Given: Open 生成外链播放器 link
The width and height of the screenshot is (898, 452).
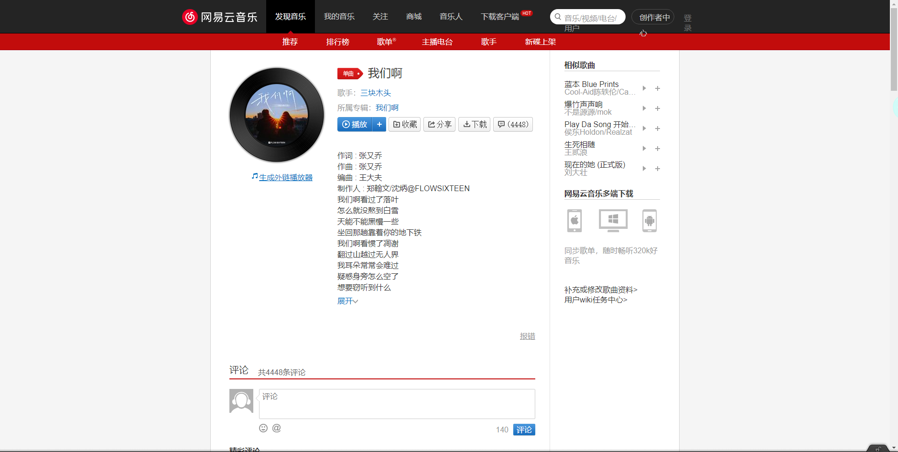Looking at the screenshot, I should [285, 177].
